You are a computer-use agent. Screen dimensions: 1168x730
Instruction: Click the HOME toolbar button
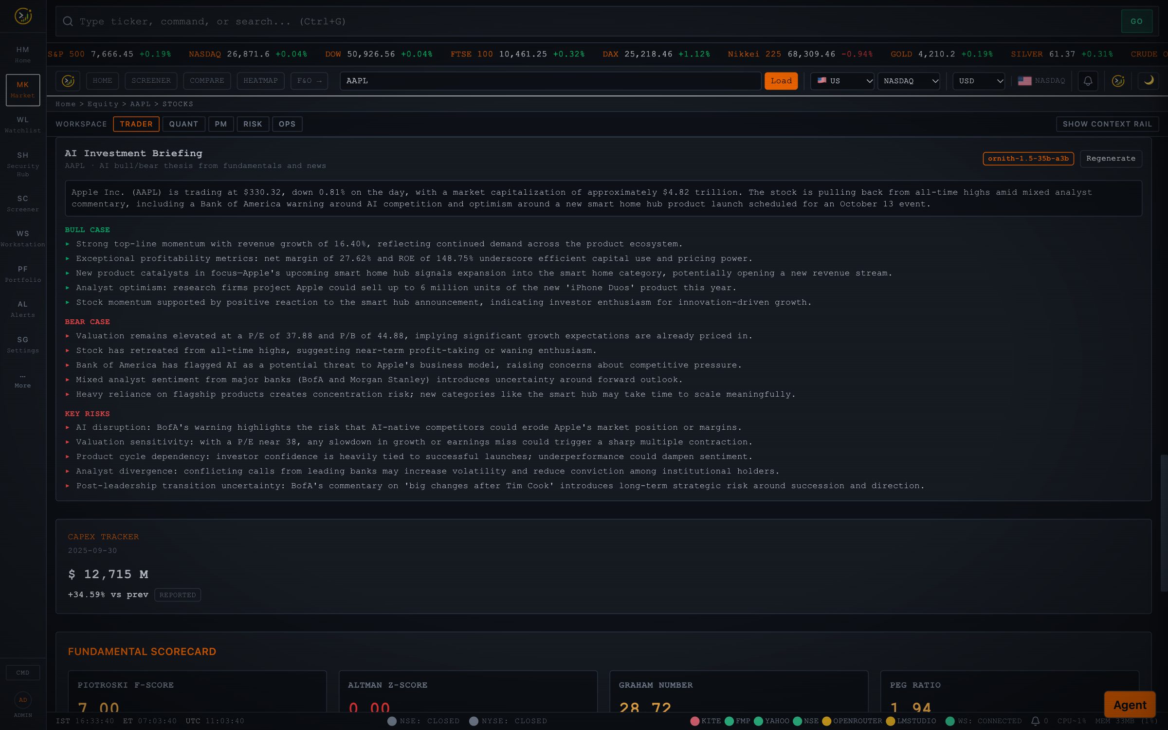pyautogui.click(x=102, y=81)
